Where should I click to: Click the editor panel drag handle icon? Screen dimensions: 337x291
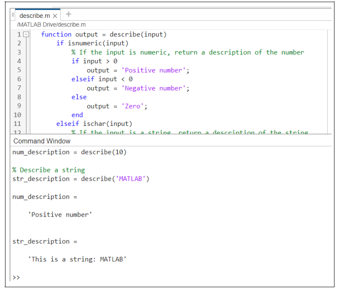pyautogui.click(x=13, y=15)
